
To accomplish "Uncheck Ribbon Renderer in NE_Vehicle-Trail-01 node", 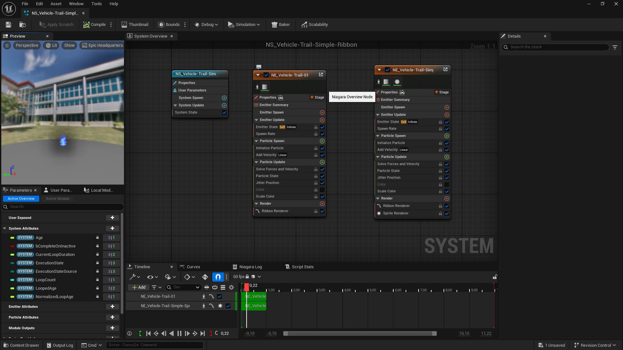I will tap(322, 211).
